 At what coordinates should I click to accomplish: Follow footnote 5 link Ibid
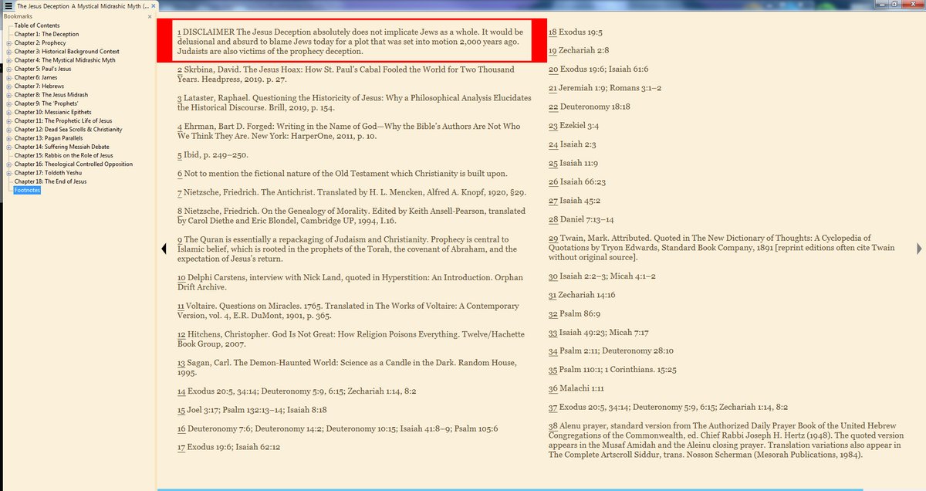pyautogui.click(x=180, y=155)
